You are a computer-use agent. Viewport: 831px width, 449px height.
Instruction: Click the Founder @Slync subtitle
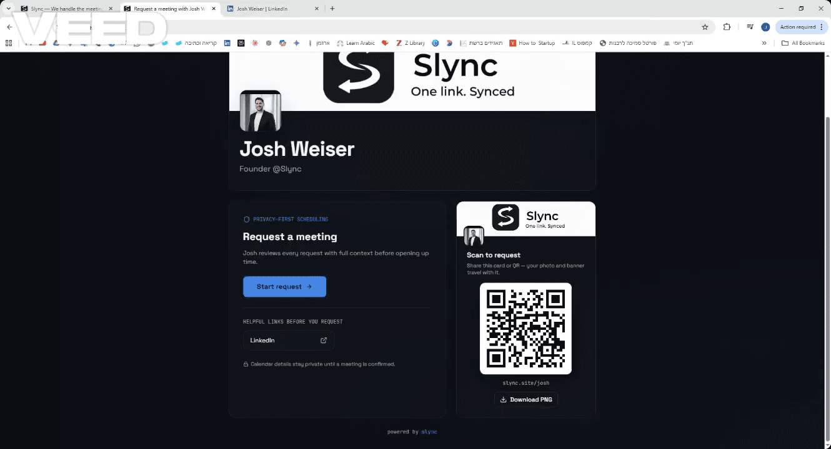271,169
